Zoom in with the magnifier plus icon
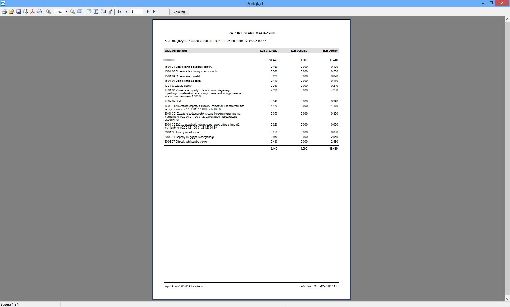The image size is (510, 307). 49,12
